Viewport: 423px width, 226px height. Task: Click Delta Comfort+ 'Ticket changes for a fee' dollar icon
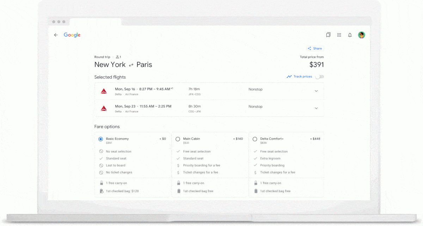coord(255,172)
